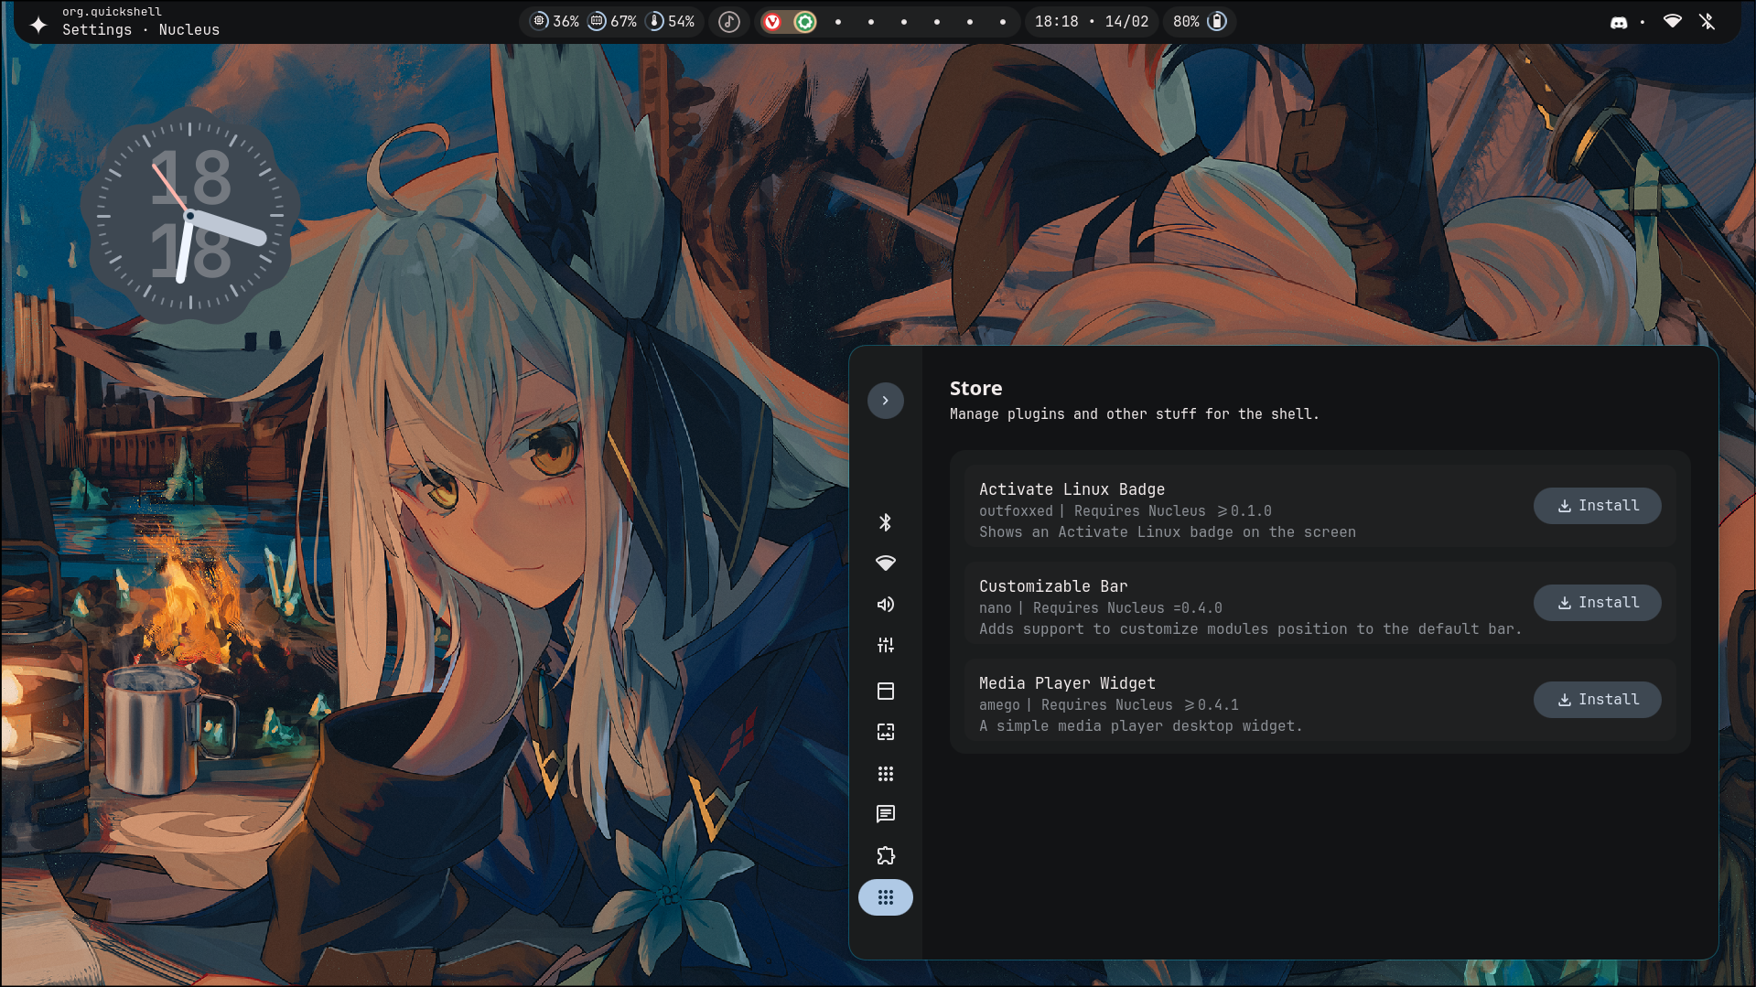Viewport: 1756px width, 987px height.
Task: Click the music note icon in top bar
Action: [728, 21]
